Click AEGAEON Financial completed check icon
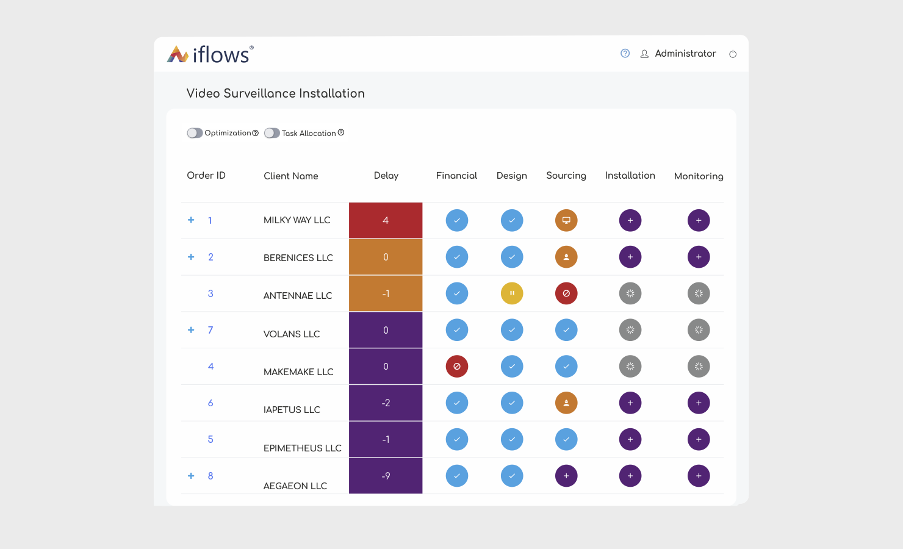The height and width of the screenshot is (549, 903). click(x=457, y=476)
